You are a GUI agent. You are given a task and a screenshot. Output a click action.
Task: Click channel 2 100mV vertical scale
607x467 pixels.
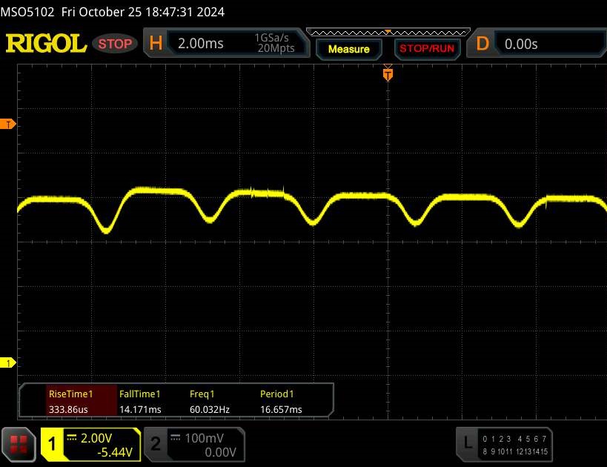tap(204, 438)
